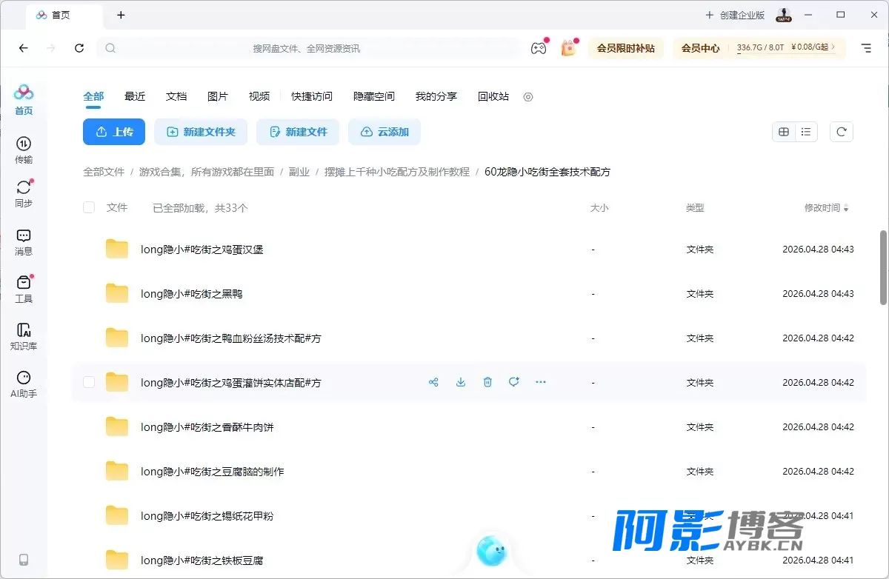Open folder long隐小#吃街之铁板豆腐

202,560
